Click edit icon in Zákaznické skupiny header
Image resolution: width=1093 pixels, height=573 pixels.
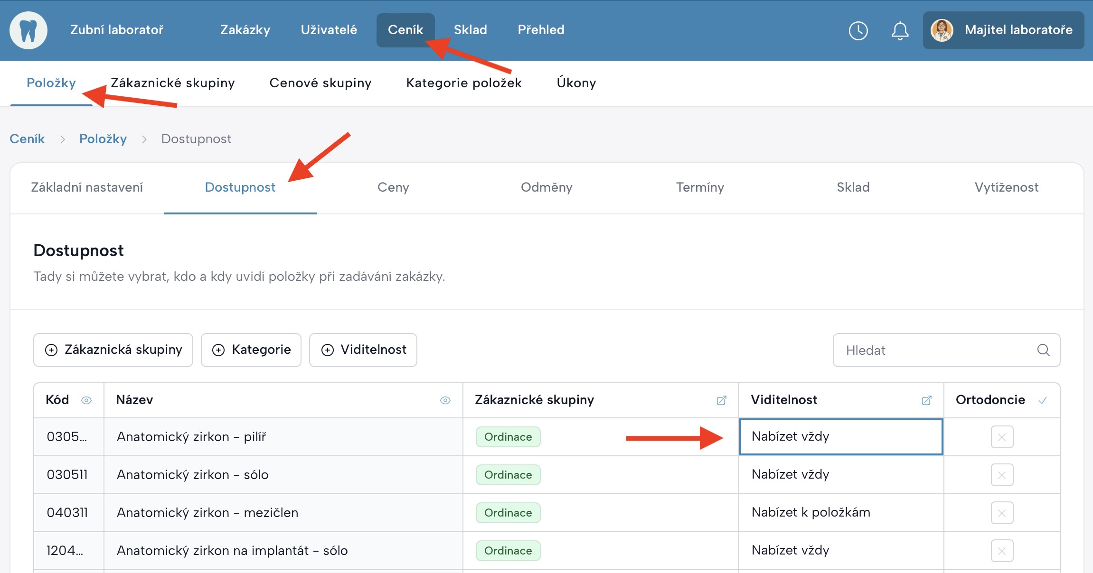pos(721,400)
